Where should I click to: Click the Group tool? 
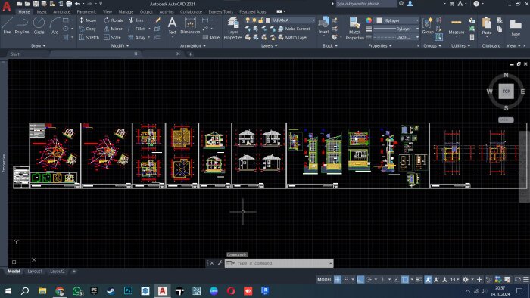point(428,26)
